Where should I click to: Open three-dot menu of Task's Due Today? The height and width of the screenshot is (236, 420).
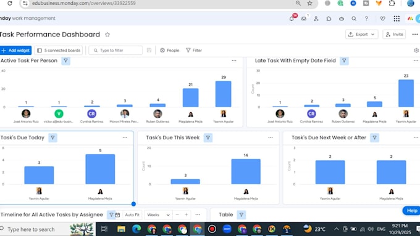click(125, 137)
